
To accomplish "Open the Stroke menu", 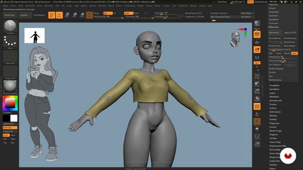I will pos(158,6).
